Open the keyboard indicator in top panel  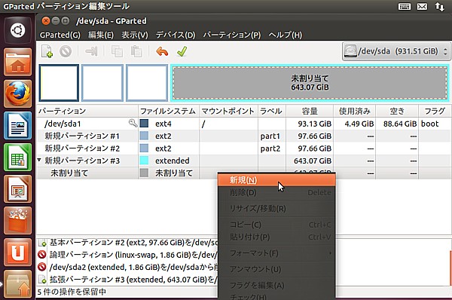[405, 6]
